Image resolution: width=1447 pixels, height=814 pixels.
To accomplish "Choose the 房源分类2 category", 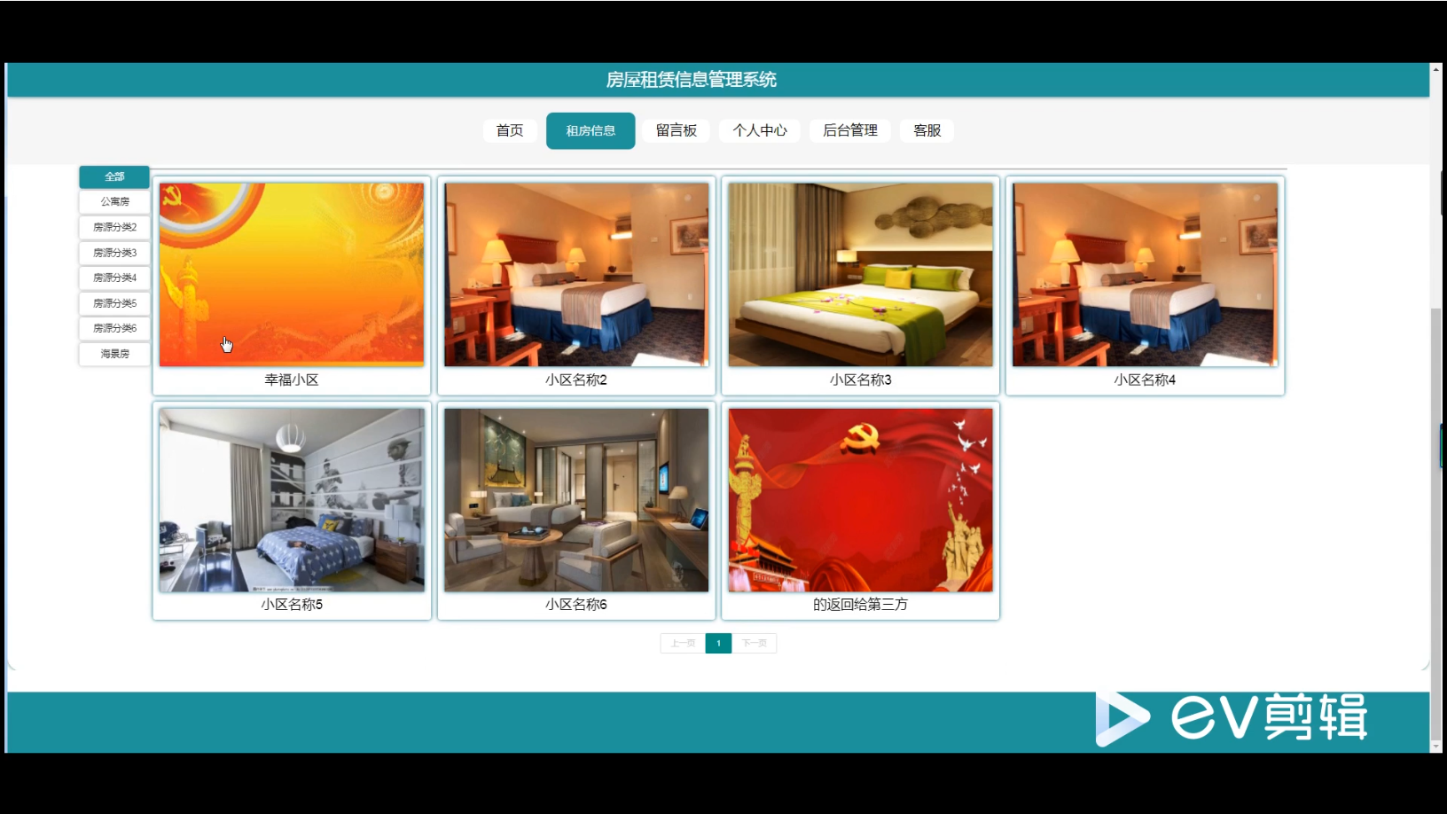I will [114, 227].
